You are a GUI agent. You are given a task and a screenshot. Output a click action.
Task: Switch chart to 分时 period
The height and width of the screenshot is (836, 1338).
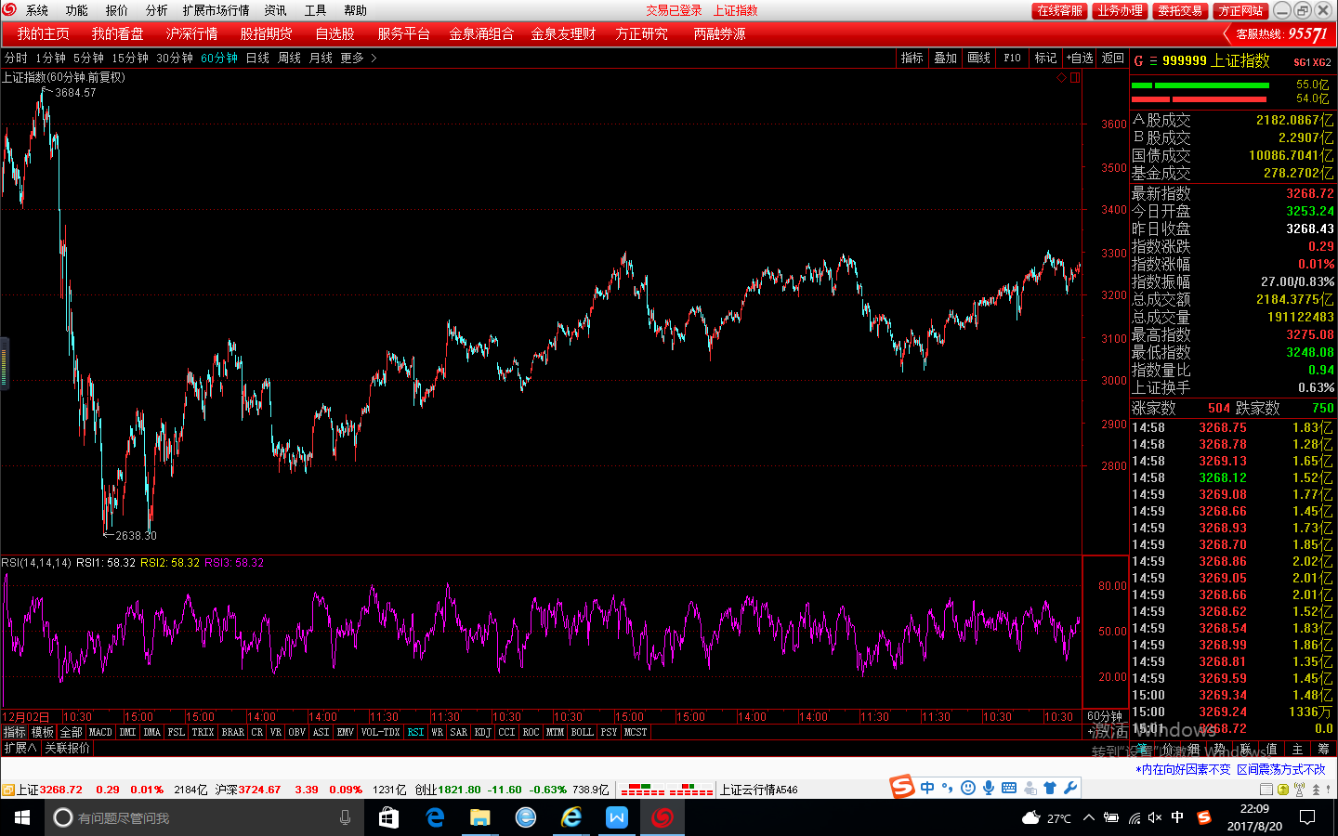coord(16,58)
